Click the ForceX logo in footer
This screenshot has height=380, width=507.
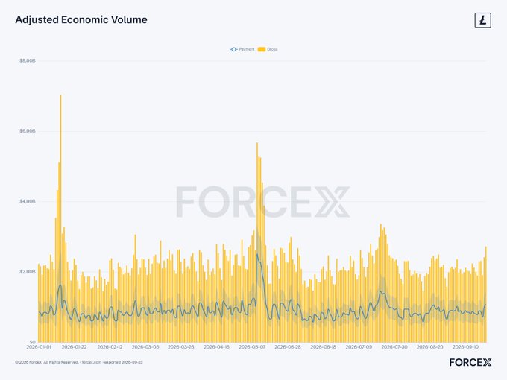tap(470, 362)
